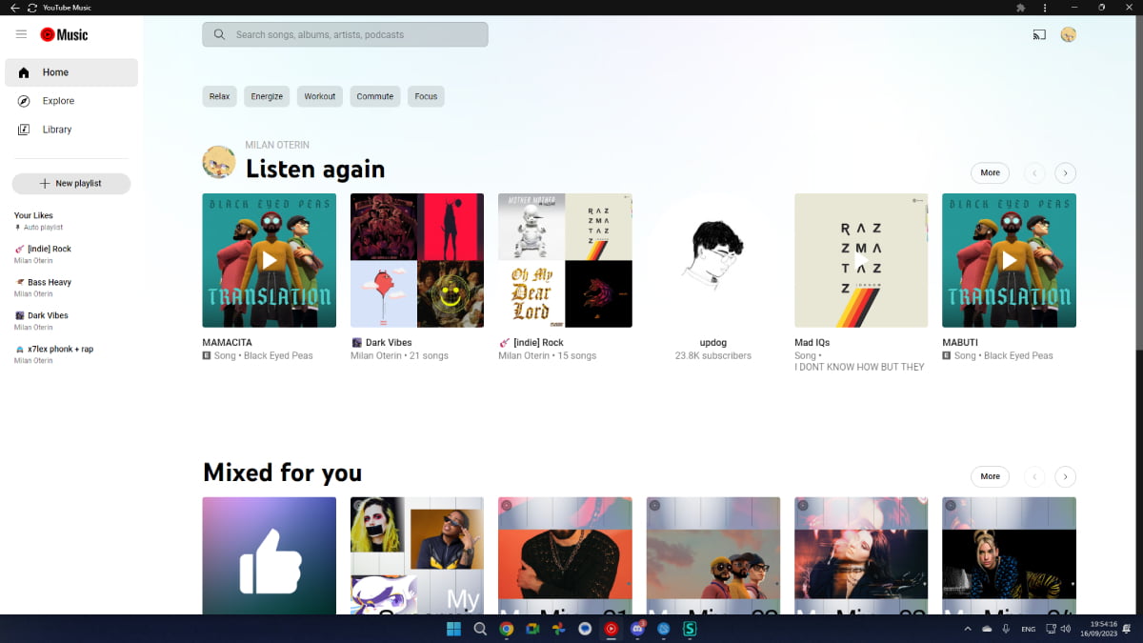Screen dimensions: 1143x643
Task: Open the three-dot window menu
Action: (1045, 8)
